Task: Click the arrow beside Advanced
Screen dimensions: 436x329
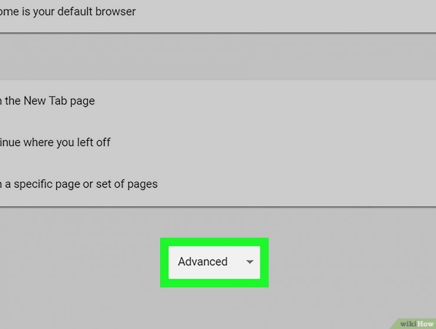Action: pos(250,262)
